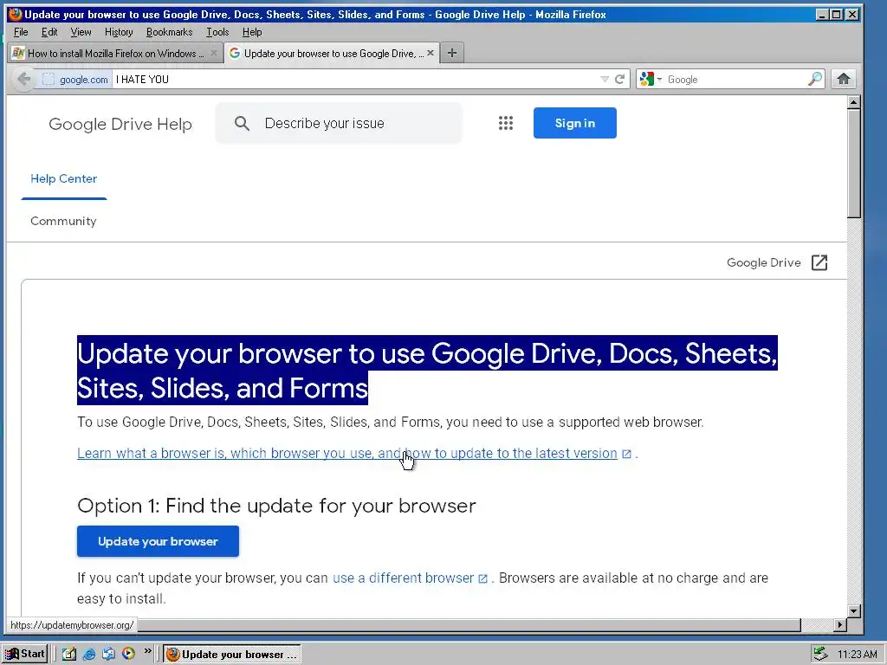Open the URL history dropdown arrow
887x665 pixels.
click(x=604, y=79)
